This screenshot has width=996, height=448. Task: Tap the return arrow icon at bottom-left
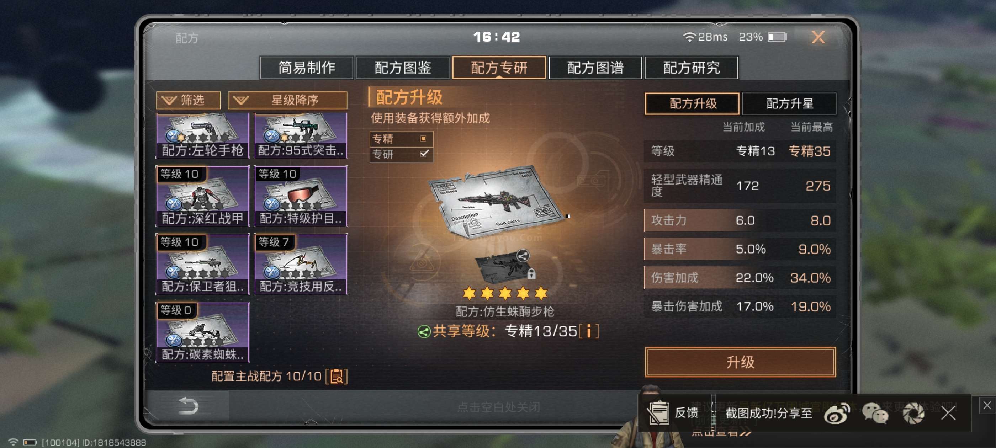pos(188,406)
